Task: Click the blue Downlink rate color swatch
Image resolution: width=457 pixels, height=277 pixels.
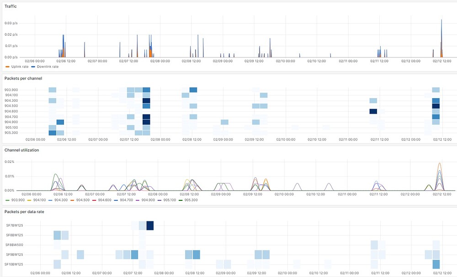Action: pos(33,67)
